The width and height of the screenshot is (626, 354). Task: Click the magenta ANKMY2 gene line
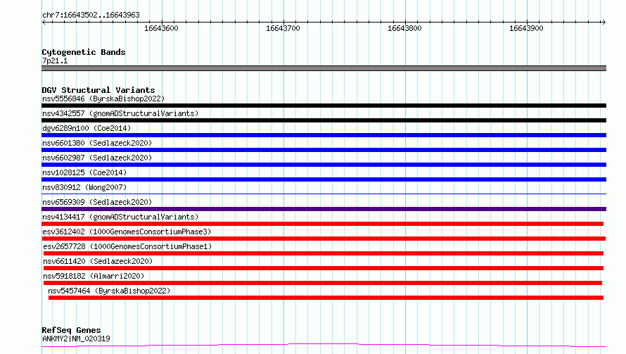pyautogui.click(x=324, y=346)
